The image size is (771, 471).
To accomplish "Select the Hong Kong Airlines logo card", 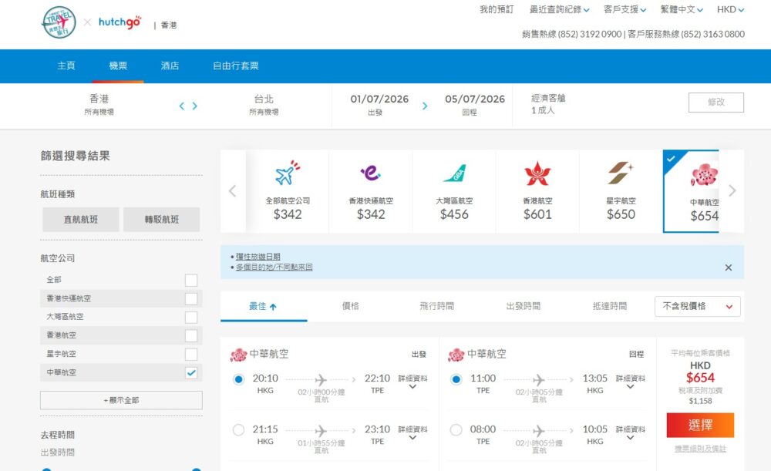I will (537, 190).
